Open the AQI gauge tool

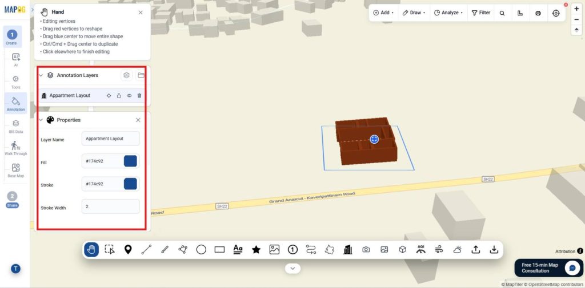[x=421, y=250]
